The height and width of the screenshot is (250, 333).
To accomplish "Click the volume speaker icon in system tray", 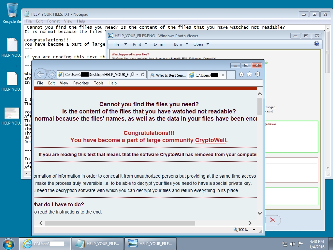I will tap(292, 244).
